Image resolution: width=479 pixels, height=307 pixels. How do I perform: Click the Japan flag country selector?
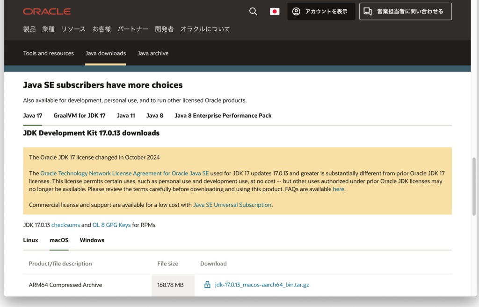pyautogui.click(x=275, y=12)
